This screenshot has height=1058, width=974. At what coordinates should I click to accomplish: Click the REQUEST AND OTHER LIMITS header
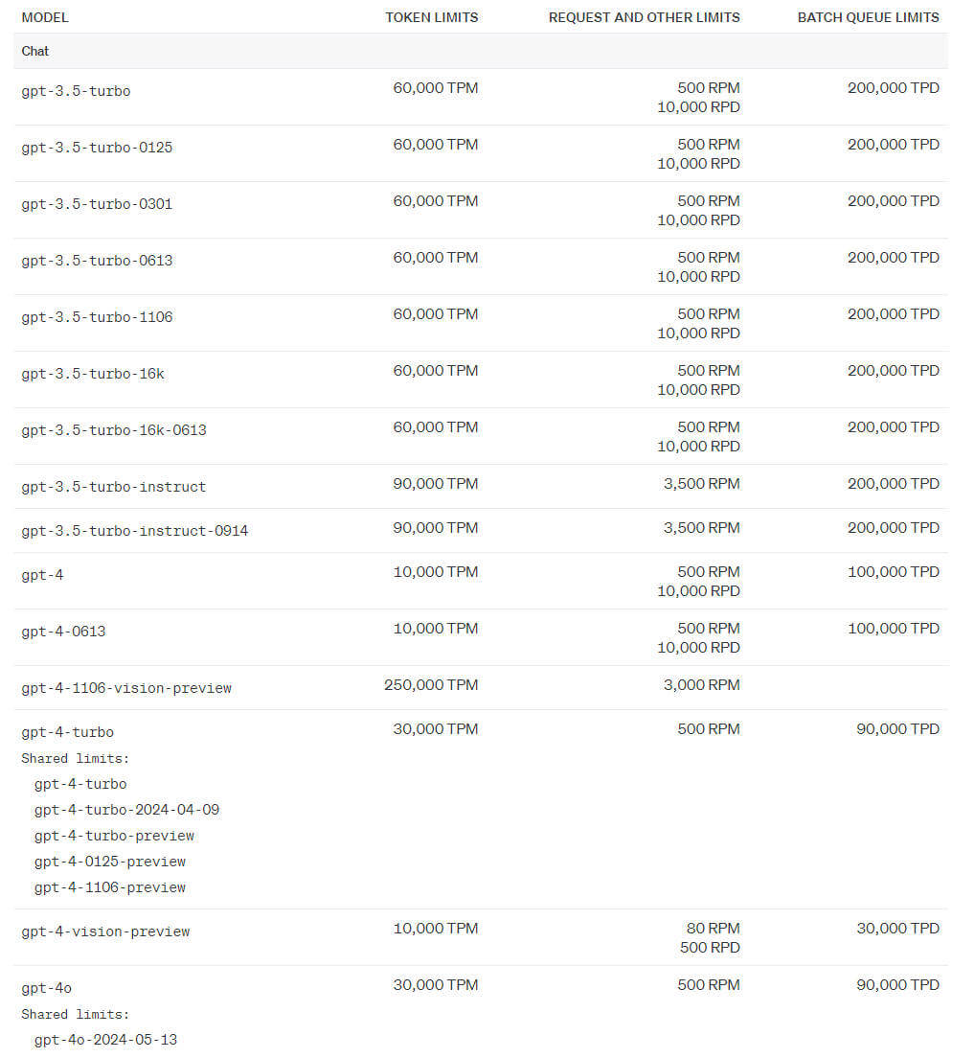(644, 17)
